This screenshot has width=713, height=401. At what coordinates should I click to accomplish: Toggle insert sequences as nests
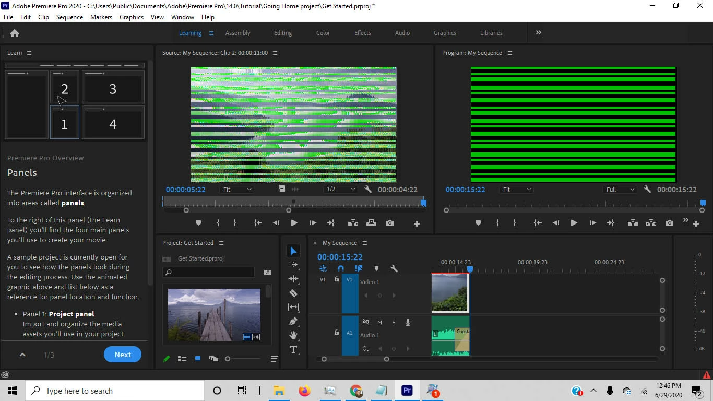(x=323, y=268)
